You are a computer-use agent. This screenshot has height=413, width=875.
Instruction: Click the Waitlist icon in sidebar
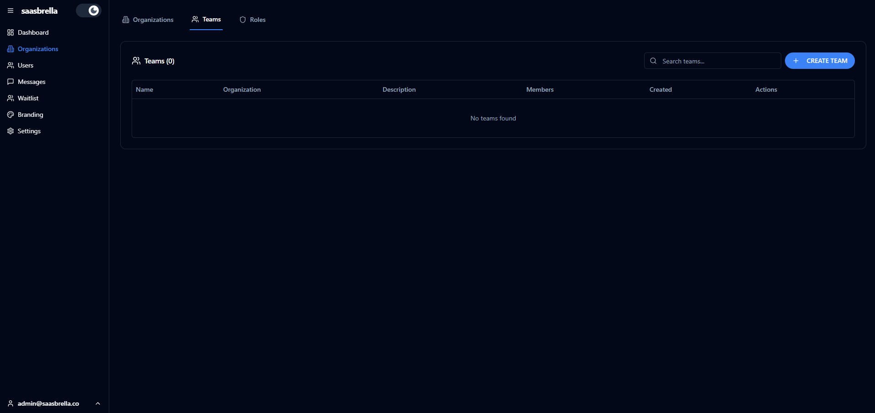[11, 98]
